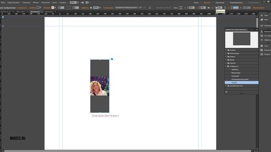This screenshot has width=271, height=152.
Task: Select Basic slideshow widget
Action: (x=235, y=76)
